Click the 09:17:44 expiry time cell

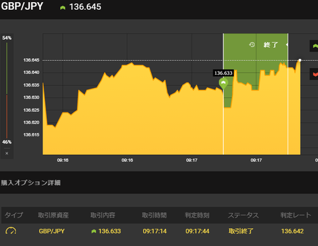tap(197, 231)
